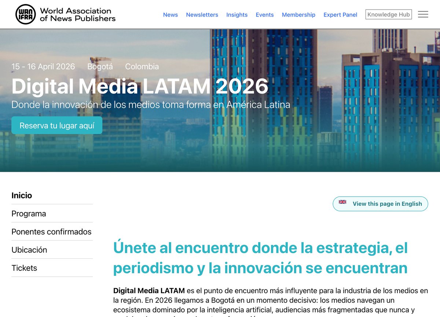Click bold Digital Media LATAM in paragraph
Viewport: 440px width, 317px height.
click(149, 291)
